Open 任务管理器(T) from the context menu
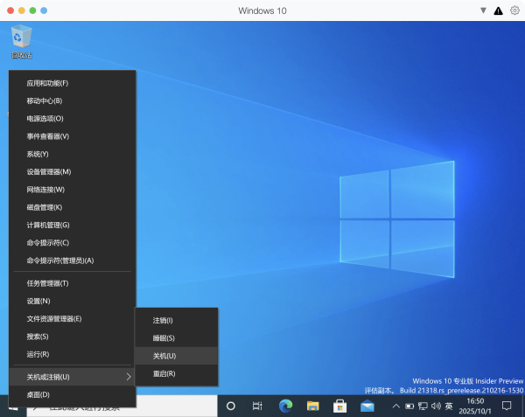Screen dimensions: 525x417 pyautogui.click(x=47, y=283)
